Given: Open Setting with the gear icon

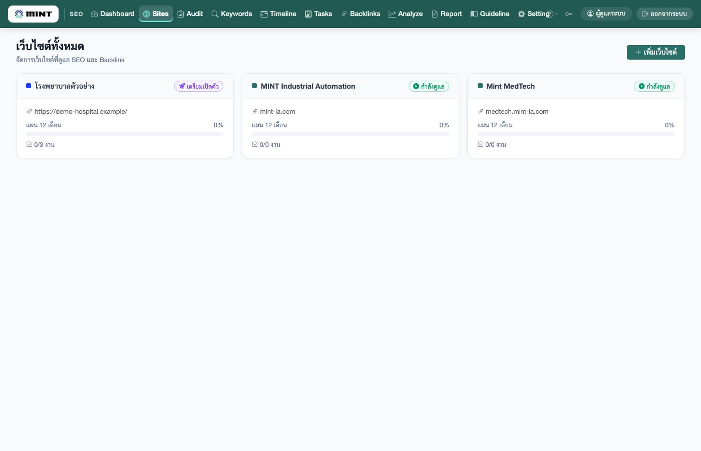Looking at the screenshot, I should tap(534, 14).
